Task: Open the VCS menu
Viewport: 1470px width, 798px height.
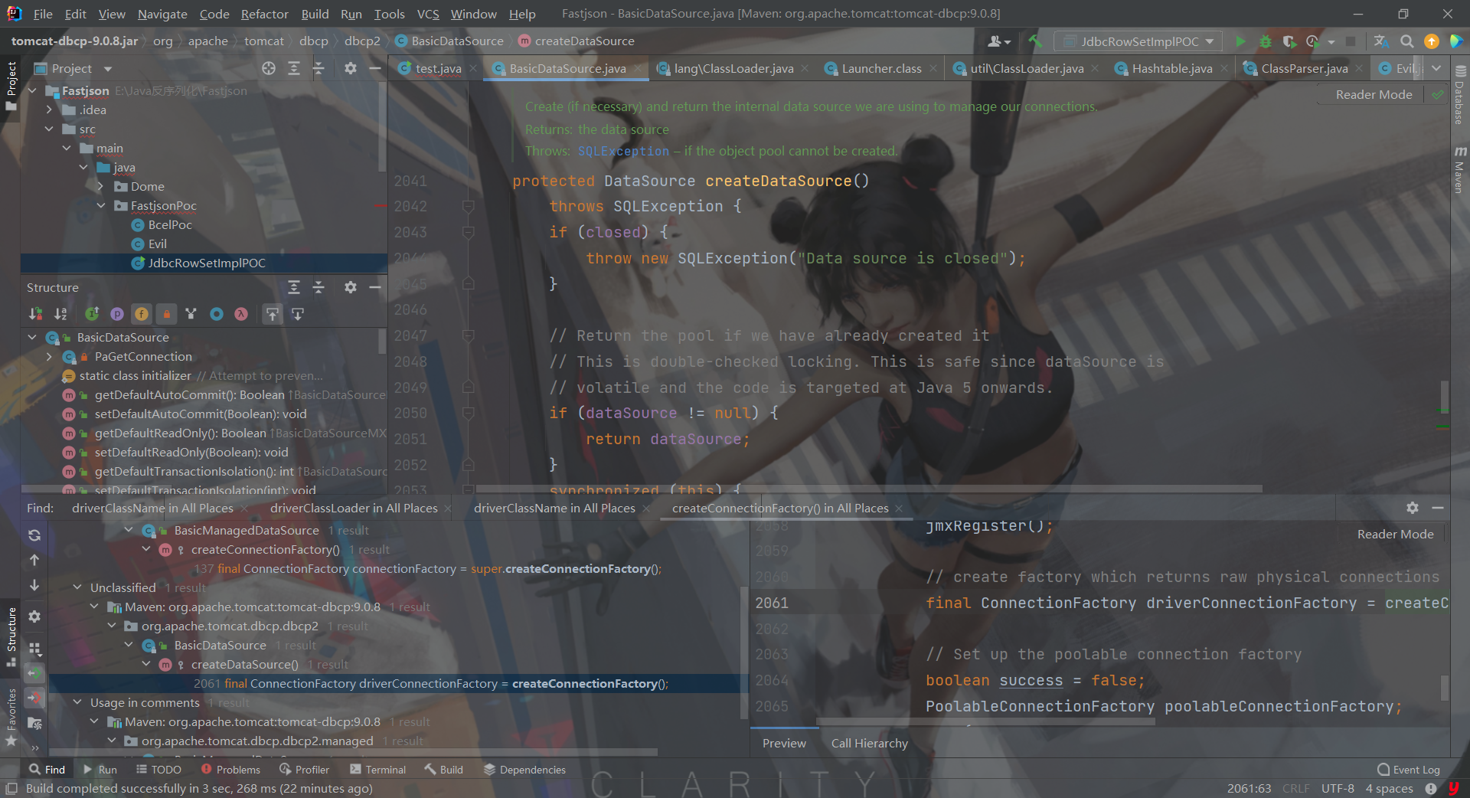Action: (428, 14)
